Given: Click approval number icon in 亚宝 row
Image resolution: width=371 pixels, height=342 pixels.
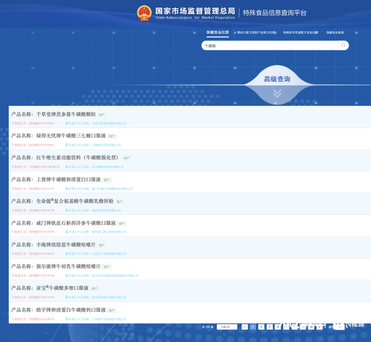Looking at the screenshot, I should (x=13, y=297).
